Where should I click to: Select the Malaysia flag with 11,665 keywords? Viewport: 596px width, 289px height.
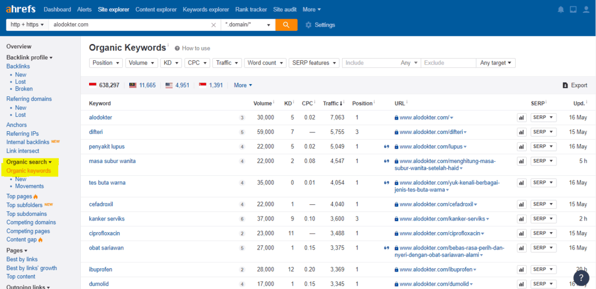click(142, 85)
